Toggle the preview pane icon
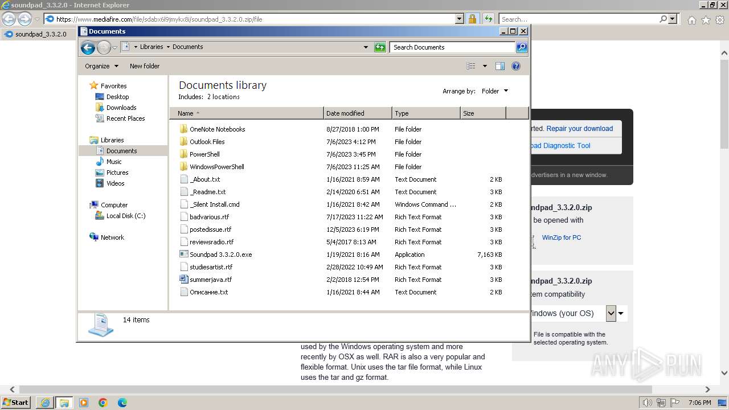 coord(500,66)
